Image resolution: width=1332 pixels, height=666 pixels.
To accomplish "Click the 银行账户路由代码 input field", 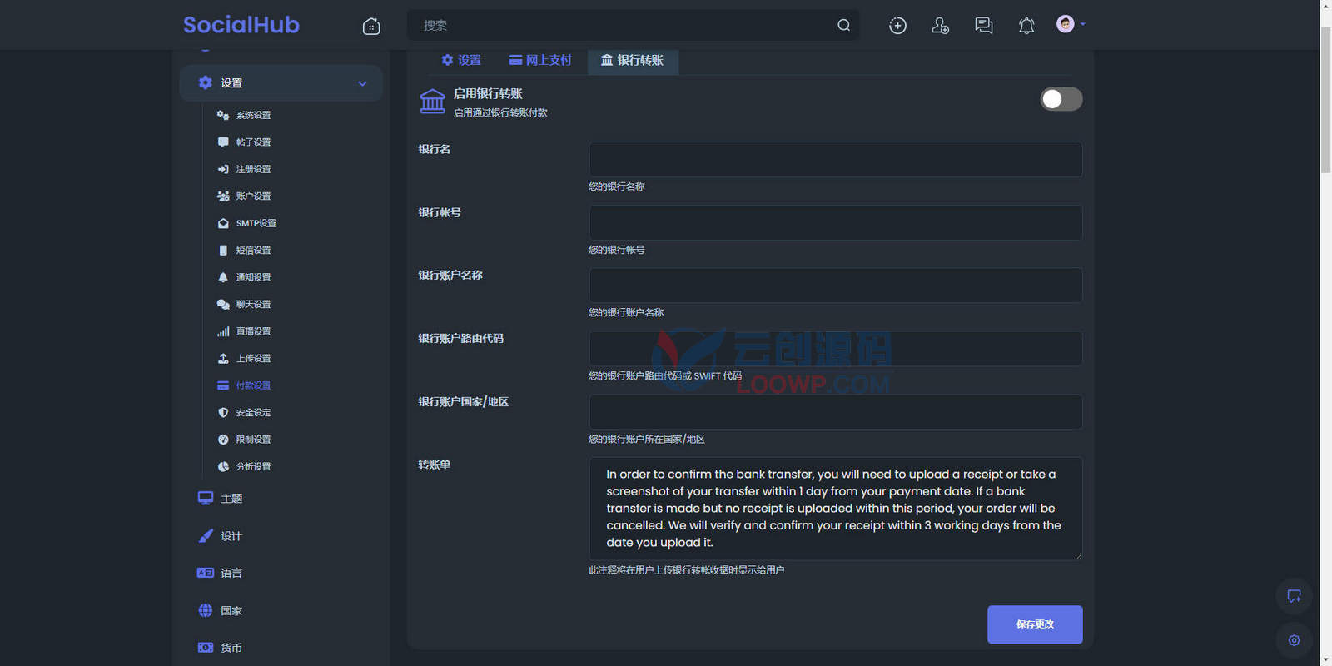I will click(x=836, y=348).
